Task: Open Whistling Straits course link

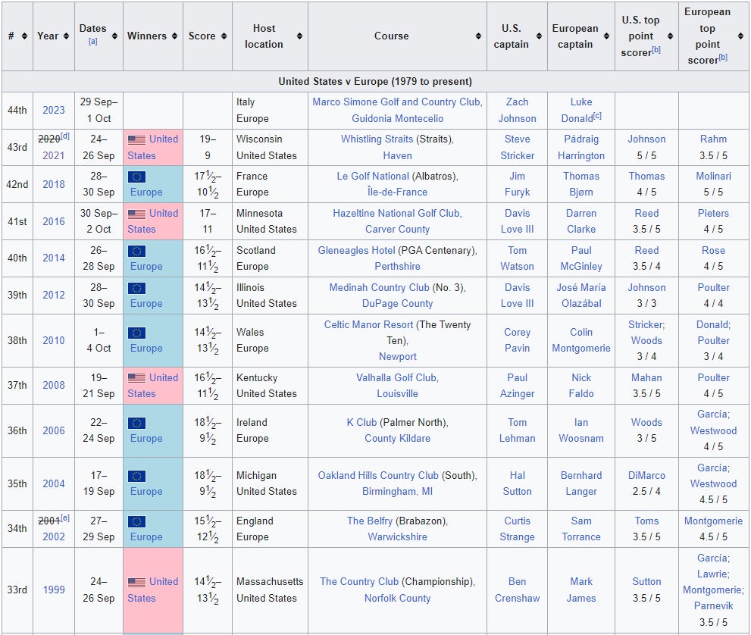Action: pos(377,139)
